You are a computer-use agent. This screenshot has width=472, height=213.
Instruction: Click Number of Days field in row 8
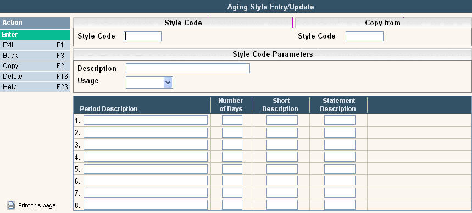[x=232, y=205]
